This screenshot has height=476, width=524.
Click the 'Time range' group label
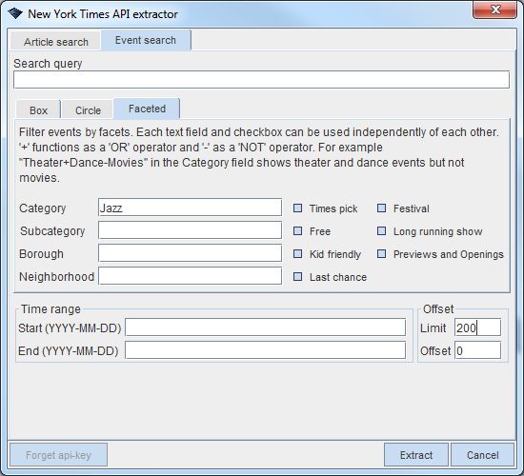coord(50,309)
